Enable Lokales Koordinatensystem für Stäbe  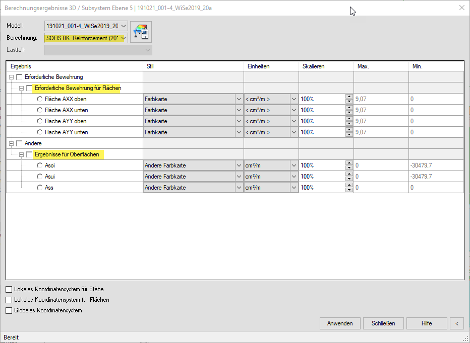coord(9,289)
